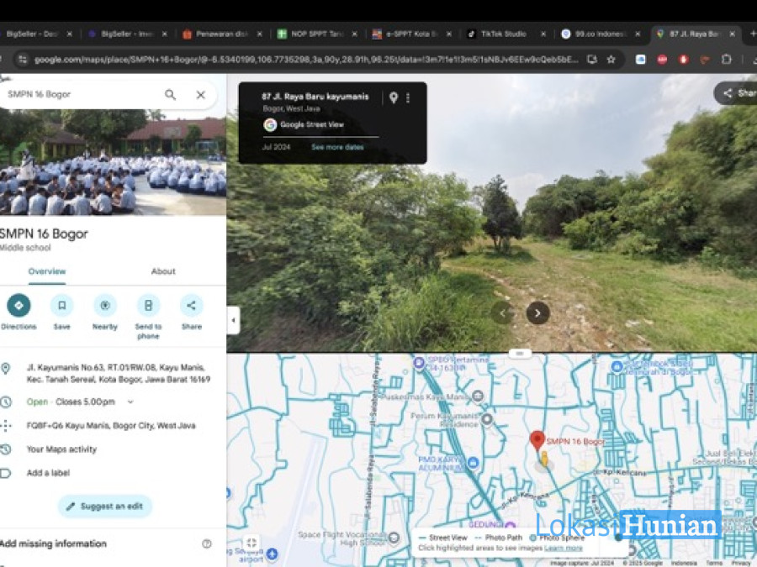The image size is (757, 567).
Task: Click the split handle between Street View and map
Action: [x=520, y=354]
